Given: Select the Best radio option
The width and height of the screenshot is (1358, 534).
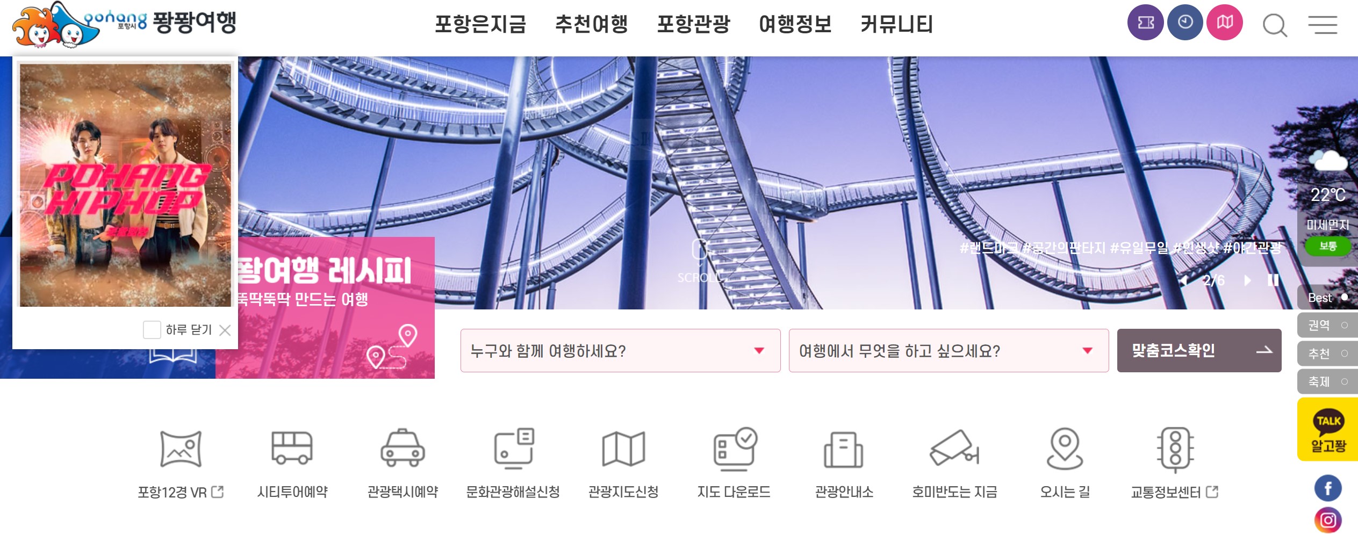Looking at the screenshot, I should click(1327, 298).
